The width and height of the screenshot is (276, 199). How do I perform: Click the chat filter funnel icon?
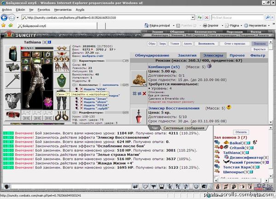pos(154,187)
